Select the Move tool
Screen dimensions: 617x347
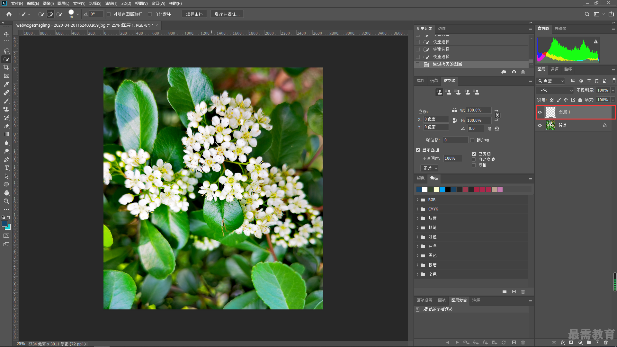pyautogui.click(x=6, y=34)
